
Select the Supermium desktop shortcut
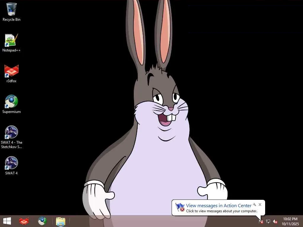tap(12, 104)
